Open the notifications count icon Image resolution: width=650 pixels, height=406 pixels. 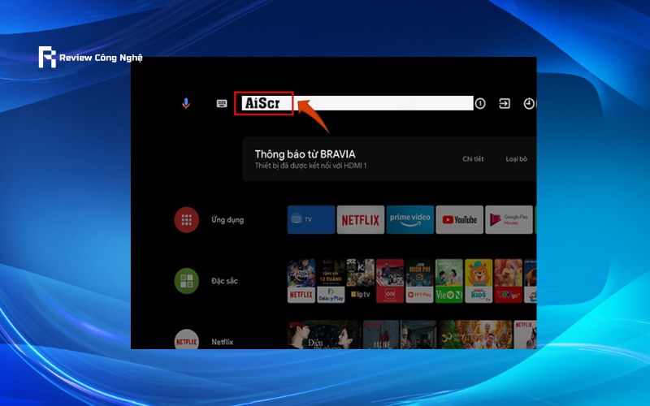tap(480, 103)
